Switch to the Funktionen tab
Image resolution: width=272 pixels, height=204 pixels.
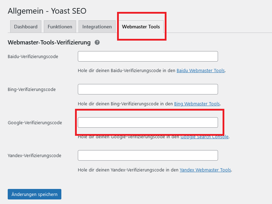pyautogui.click(x=60, y=27)
